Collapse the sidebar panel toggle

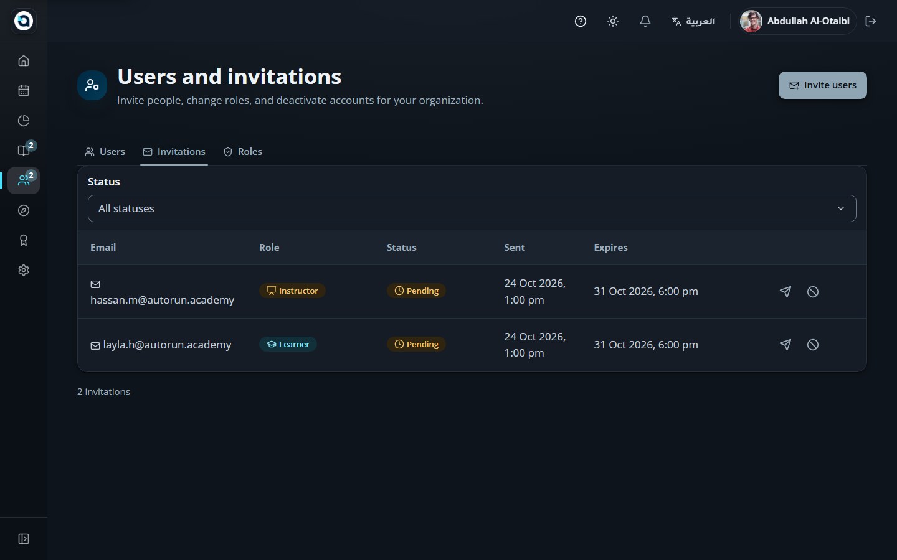(x=24, y=539)
